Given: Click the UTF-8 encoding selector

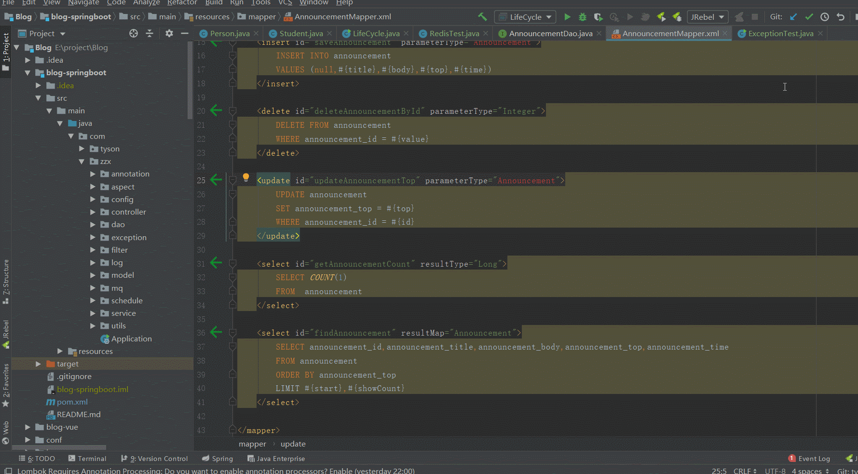Looking at the screenshot, I should (x=775, y=471).
